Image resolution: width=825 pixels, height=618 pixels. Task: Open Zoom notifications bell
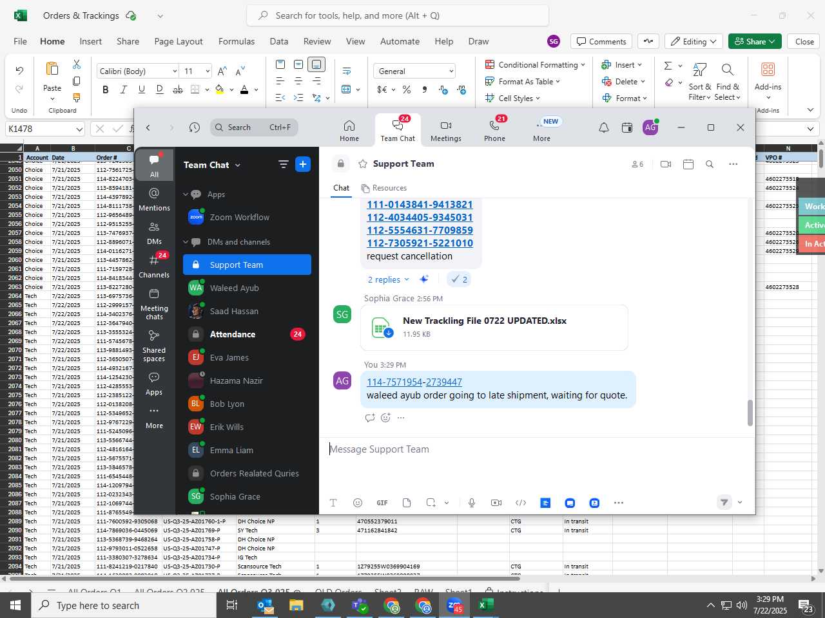(x=604, y=127)
